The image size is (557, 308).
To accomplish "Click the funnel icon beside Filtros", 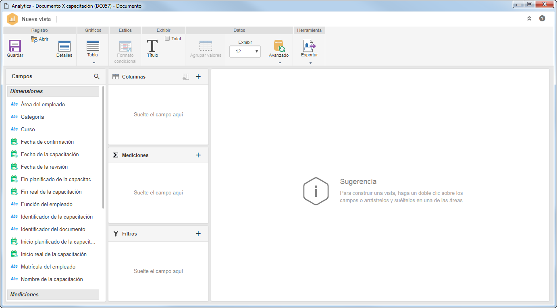I will (116, 234).
